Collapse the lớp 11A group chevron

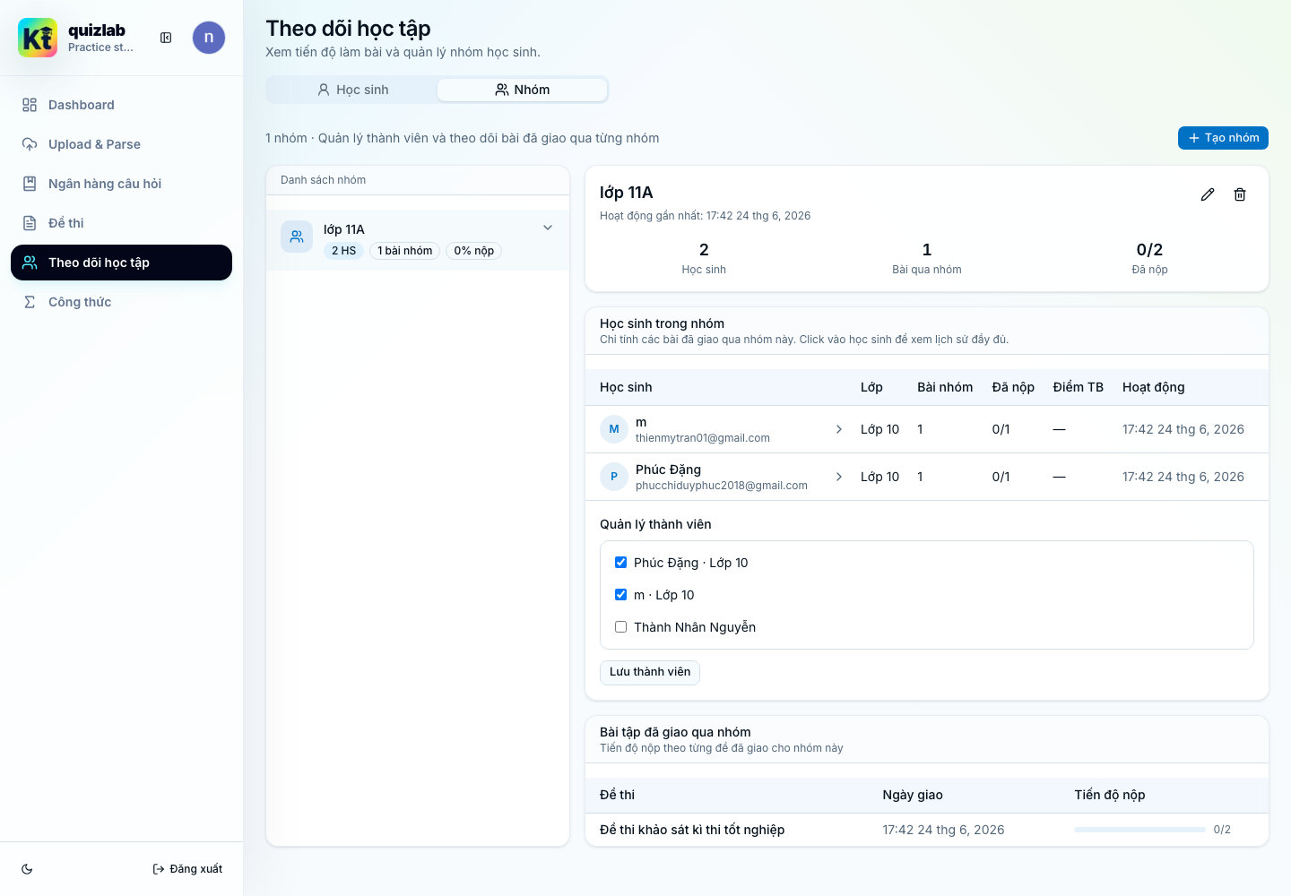click(x=548, y=228)
